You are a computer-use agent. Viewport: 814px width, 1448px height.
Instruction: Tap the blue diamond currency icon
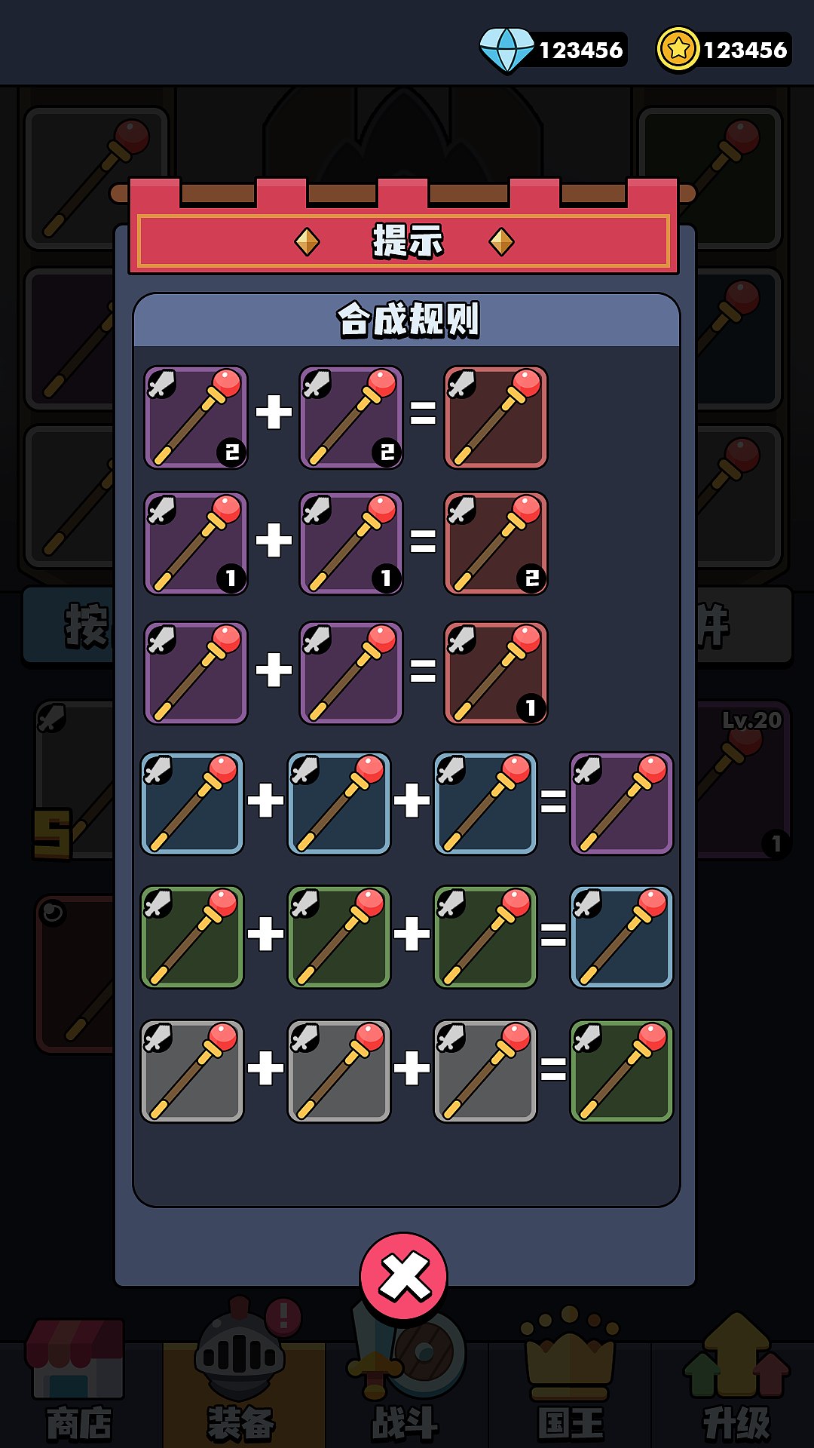tap(507, 50)
